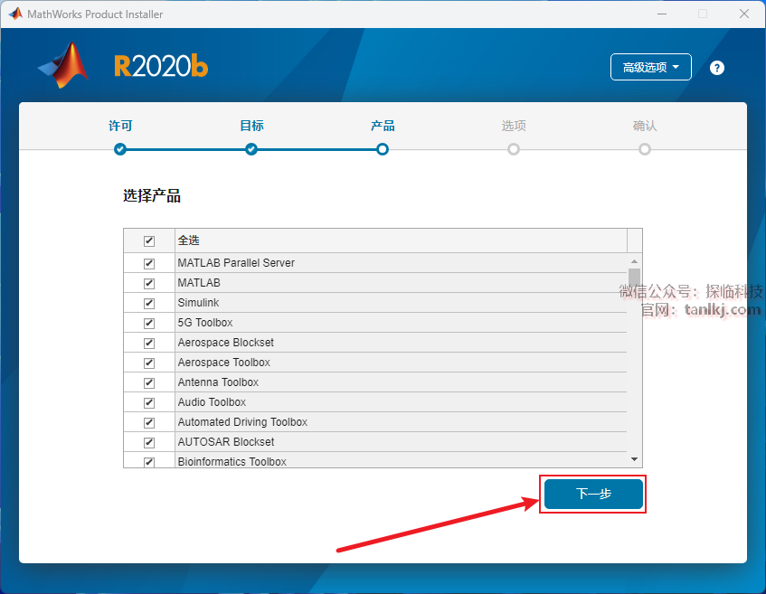The image size is (766, 594).
Task: Click the help question mark icon
Action: 716,68
